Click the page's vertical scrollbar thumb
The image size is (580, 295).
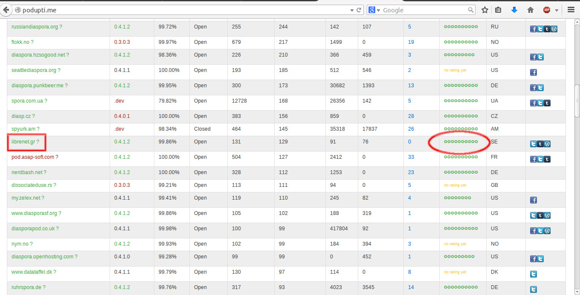[577, 100]
